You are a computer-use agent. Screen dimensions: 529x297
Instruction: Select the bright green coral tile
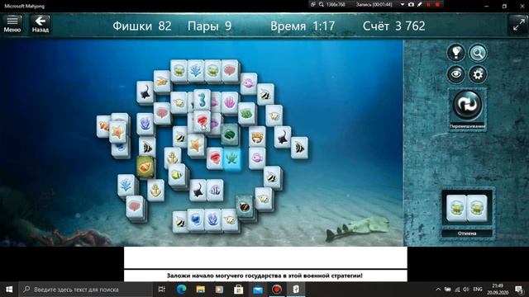246,114
